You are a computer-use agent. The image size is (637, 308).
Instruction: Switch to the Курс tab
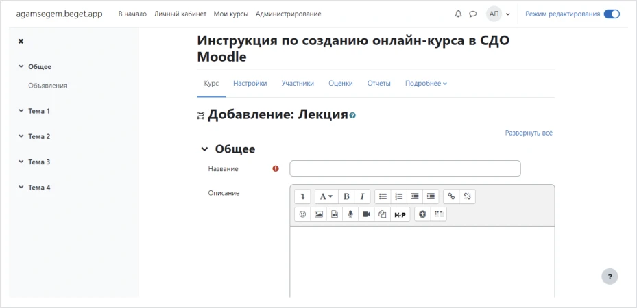tap(211, 84)
